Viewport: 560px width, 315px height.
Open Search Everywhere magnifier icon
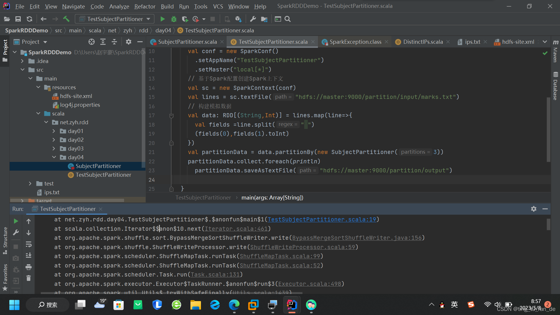[x=288, y=19]
